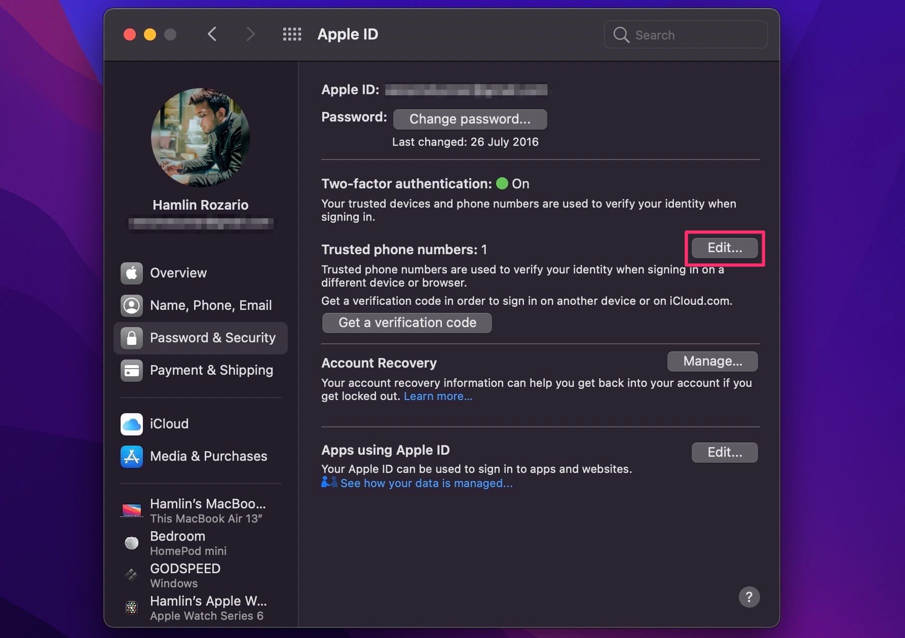Click See how your data is managed
Screen dimensions: 905x638
pos(427,483)
